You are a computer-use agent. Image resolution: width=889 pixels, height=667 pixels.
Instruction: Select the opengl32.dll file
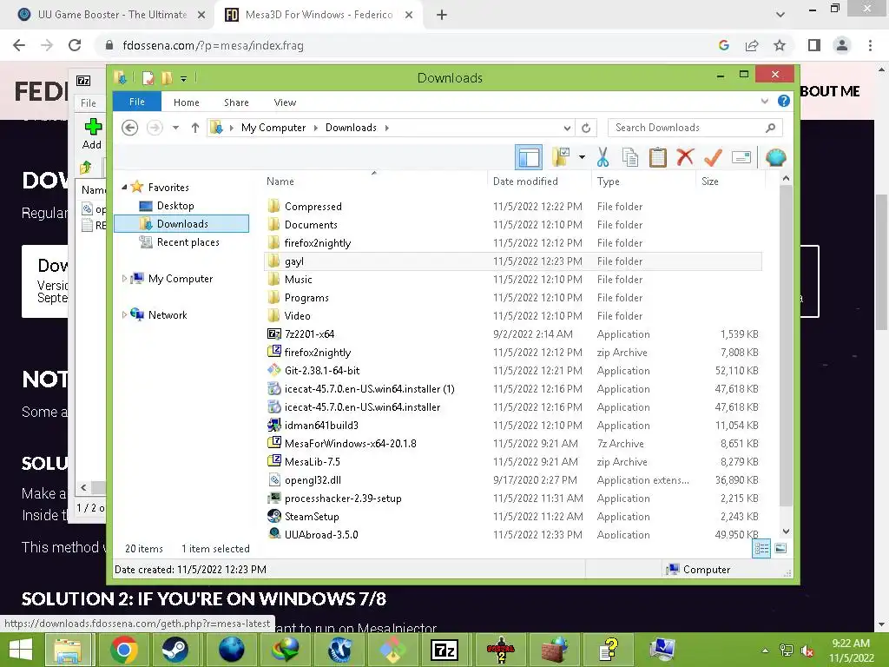tap(313, 479)
